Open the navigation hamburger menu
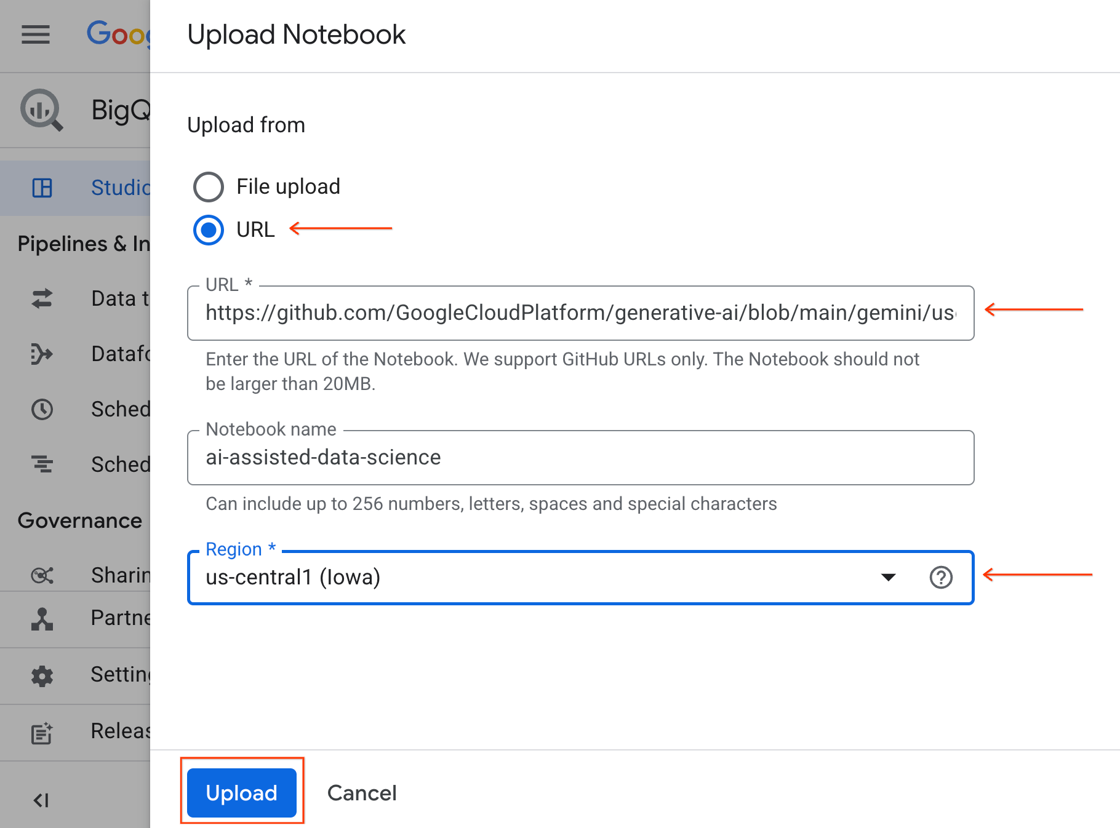Viewport: 1120px width, 828px height. [x=35, y=35]
